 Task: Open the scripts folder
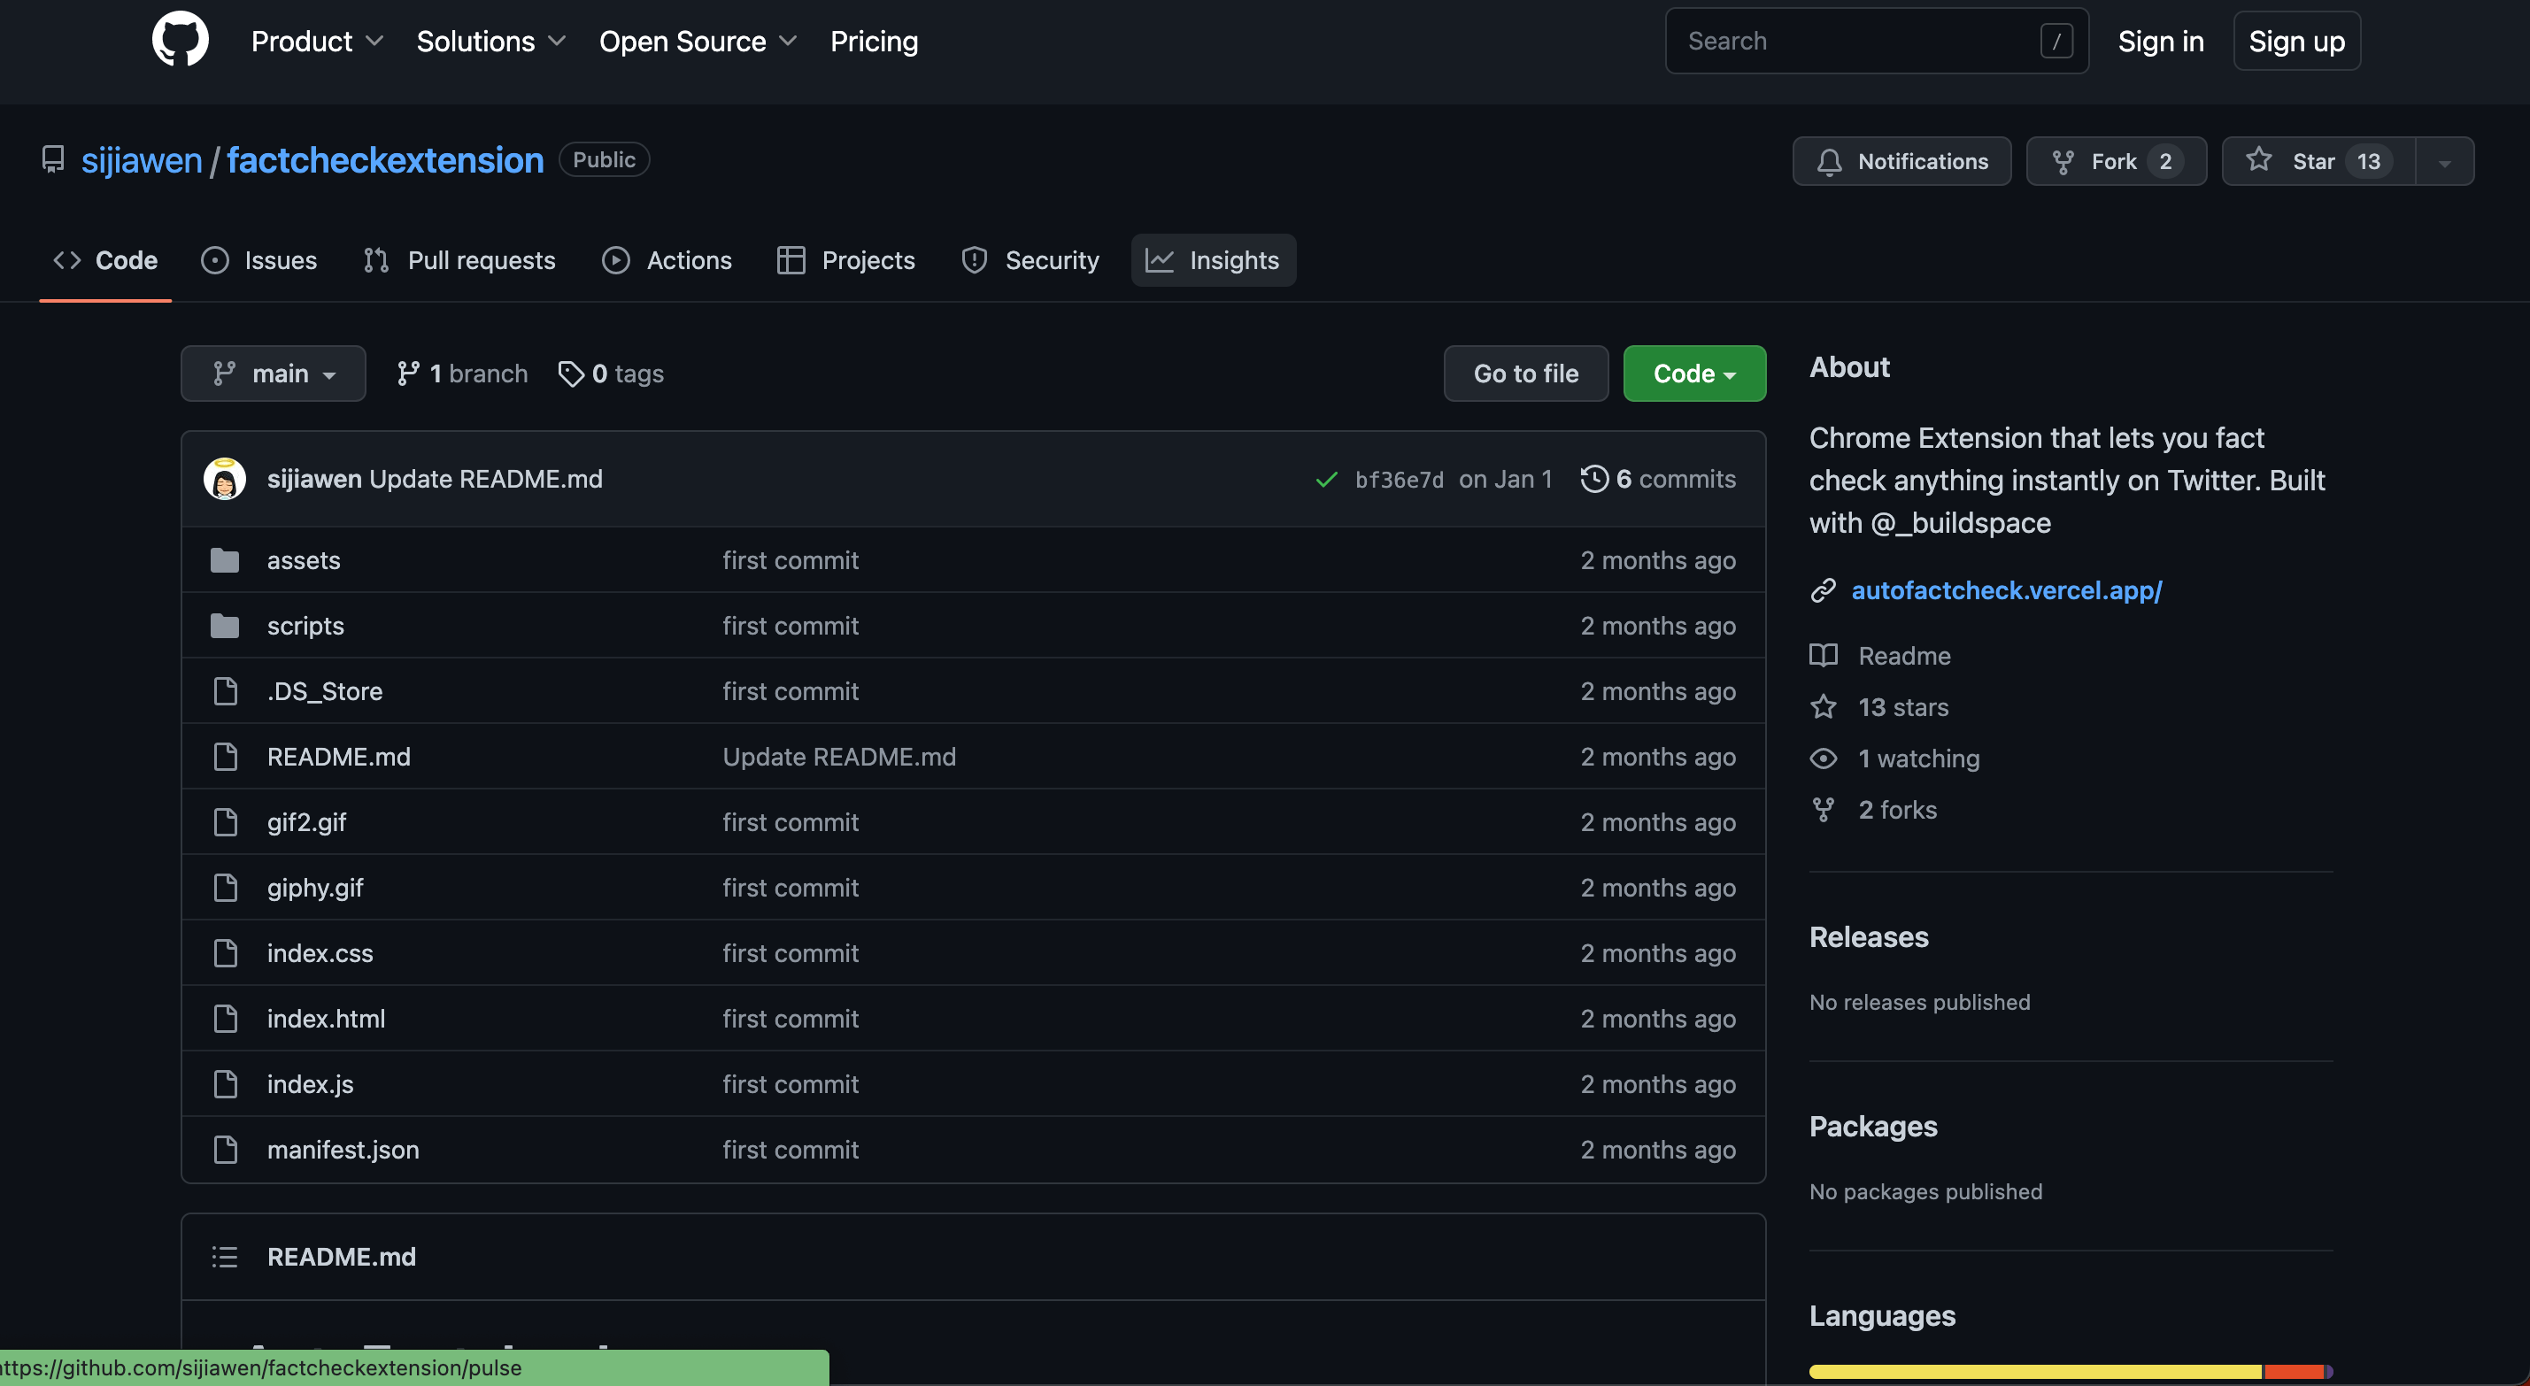click(305, 626)
